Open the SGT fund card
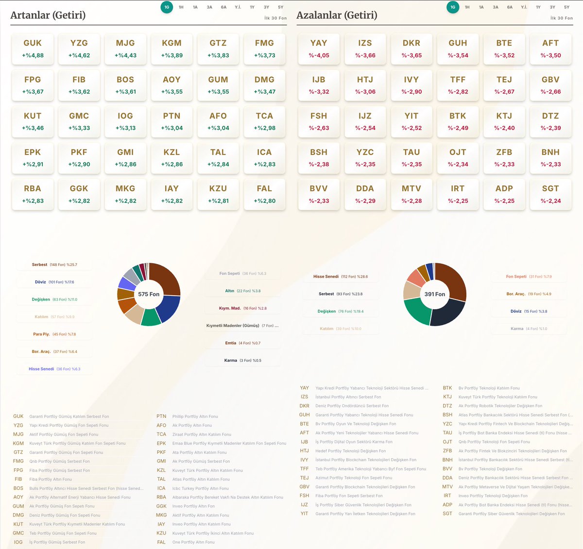The width and height of the screenshot is (583, 549). coord(550,194)
